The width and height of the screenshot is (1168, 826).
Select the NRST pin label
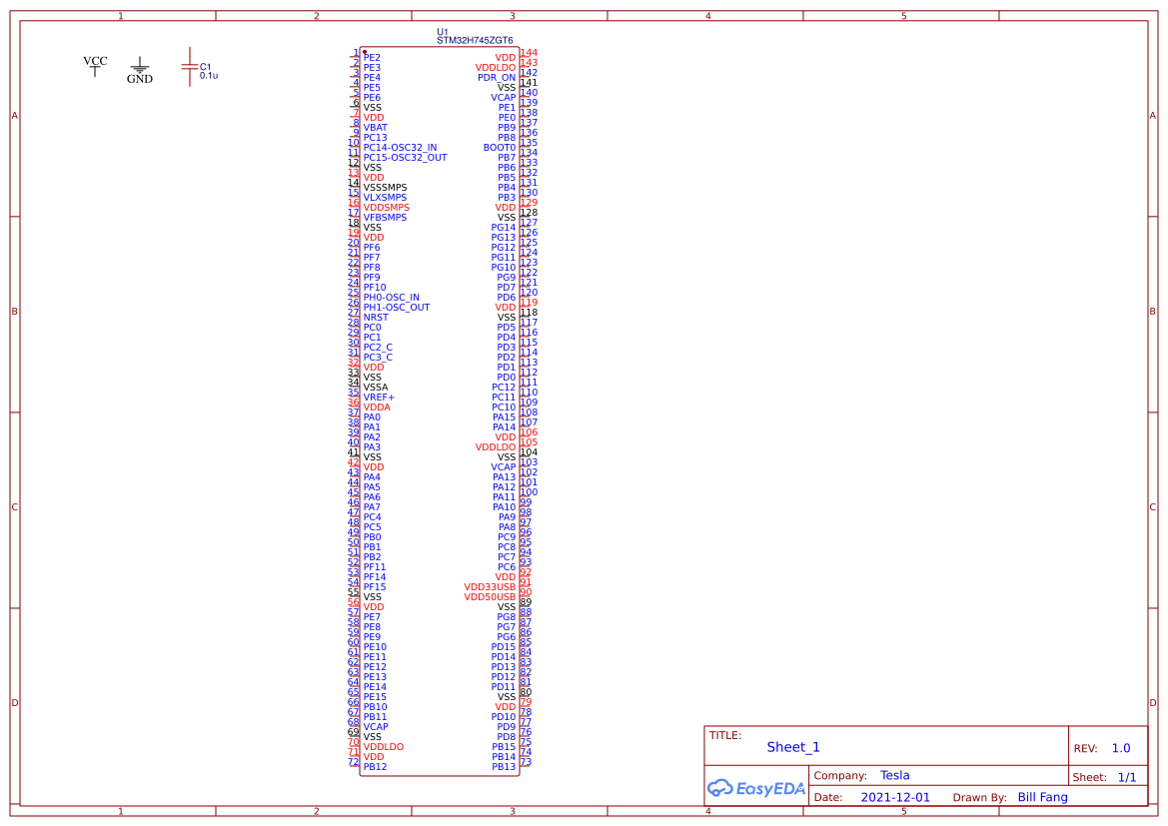[376, 318]
